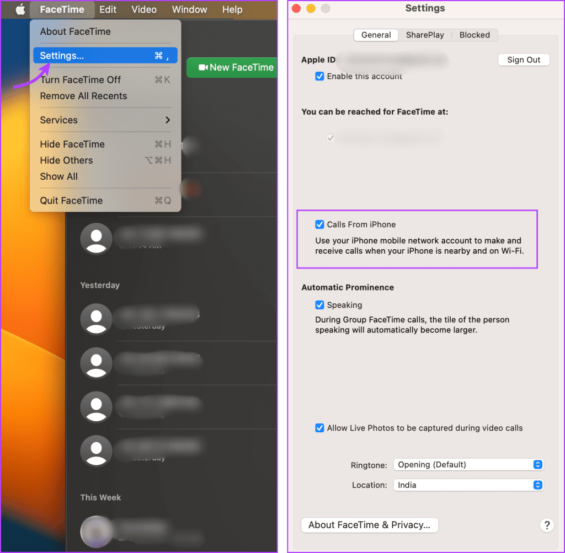Open the Location dropdown
Viewport: 565px width, 553px height.
[468, 485]
